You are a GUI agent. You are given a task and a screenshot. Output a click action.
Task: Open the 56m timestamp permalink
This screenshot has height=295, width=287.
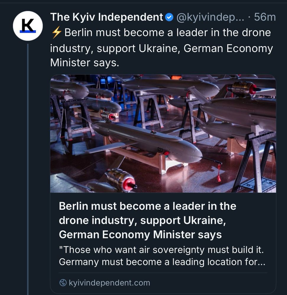pos(265,17)
